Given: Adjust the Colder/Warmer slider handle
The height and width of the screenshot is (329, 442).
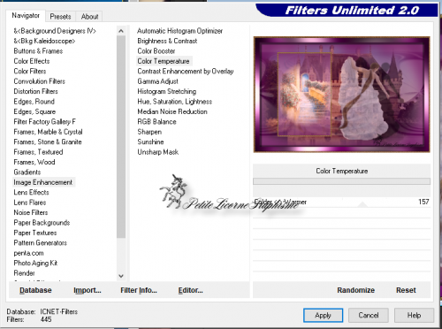Looking at the screenshot, I should 362,204.
